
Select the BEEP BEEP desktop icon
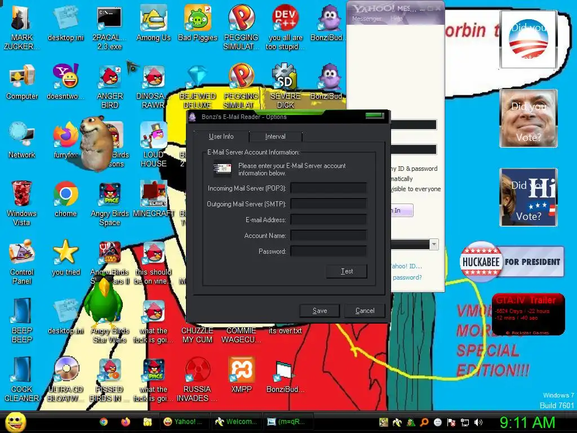(x=22, y=320)
